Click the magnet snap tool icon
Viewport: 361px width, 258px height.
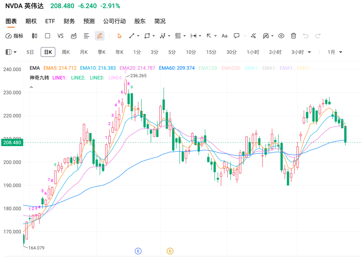pos(266,36)
